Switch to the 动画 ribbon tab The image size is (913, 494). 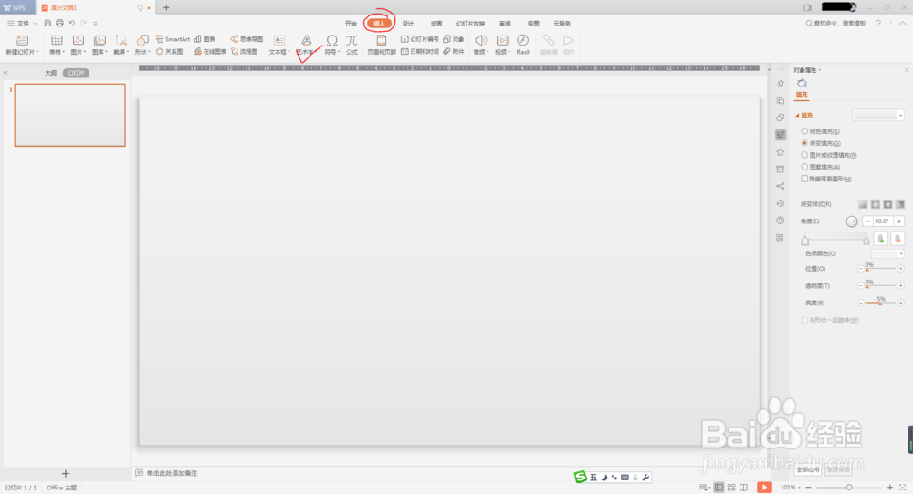[436, 24]
